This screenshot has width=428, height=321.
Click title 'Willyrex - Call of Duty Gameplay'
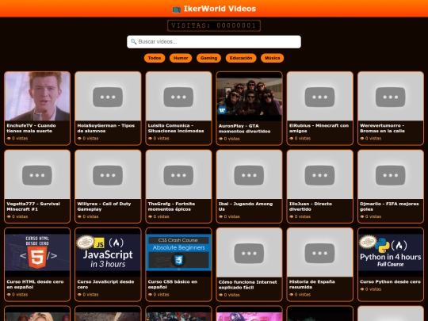tap(104, 206)
